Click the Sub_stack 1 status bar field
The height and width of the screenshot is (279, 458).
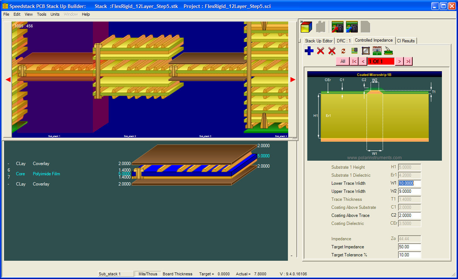click(x=116, y=274)
